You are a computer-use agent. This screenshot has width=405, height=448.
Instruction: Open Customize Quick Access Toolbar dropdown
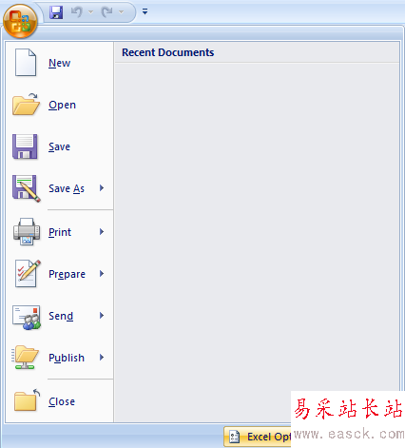point(145,11)
